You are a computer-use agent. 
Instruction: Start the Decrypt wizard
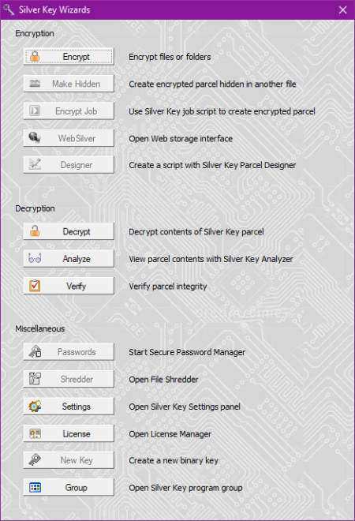point(69,231)
